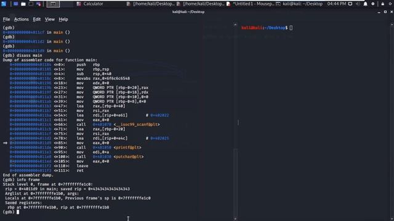Click the 'Arglist at 0x7fffffffe1b0, args:' line
Viewport: 394px width, 221px height.
point(42,194)
